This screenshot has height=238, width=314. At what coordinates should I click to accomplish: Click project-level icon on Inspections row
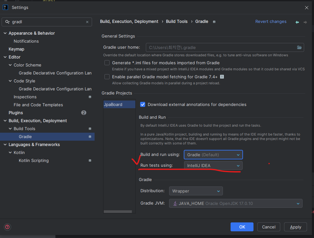(90, 97)
